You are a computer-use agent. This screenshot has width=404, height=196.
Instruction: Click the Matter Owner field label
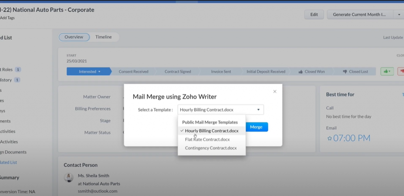(97, 97)
